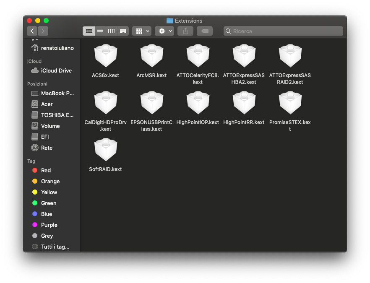The width and height of the screenshot is (370, 283).
Task: Select the PromiseSTEX.kext file icon
Action: (x=290, y=103)
